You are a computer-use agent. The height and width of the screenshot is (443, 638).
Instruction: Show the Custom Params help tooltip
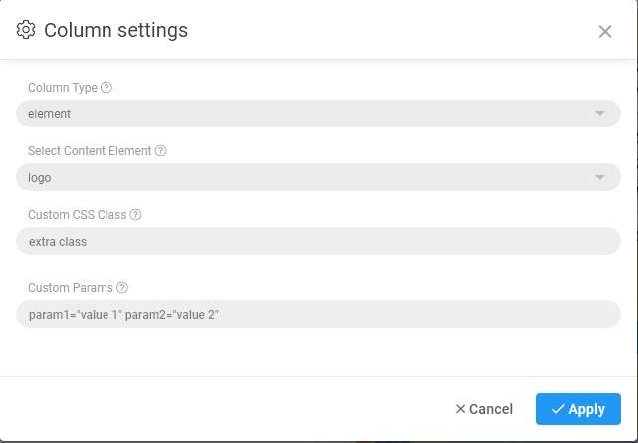coord(122,288)
